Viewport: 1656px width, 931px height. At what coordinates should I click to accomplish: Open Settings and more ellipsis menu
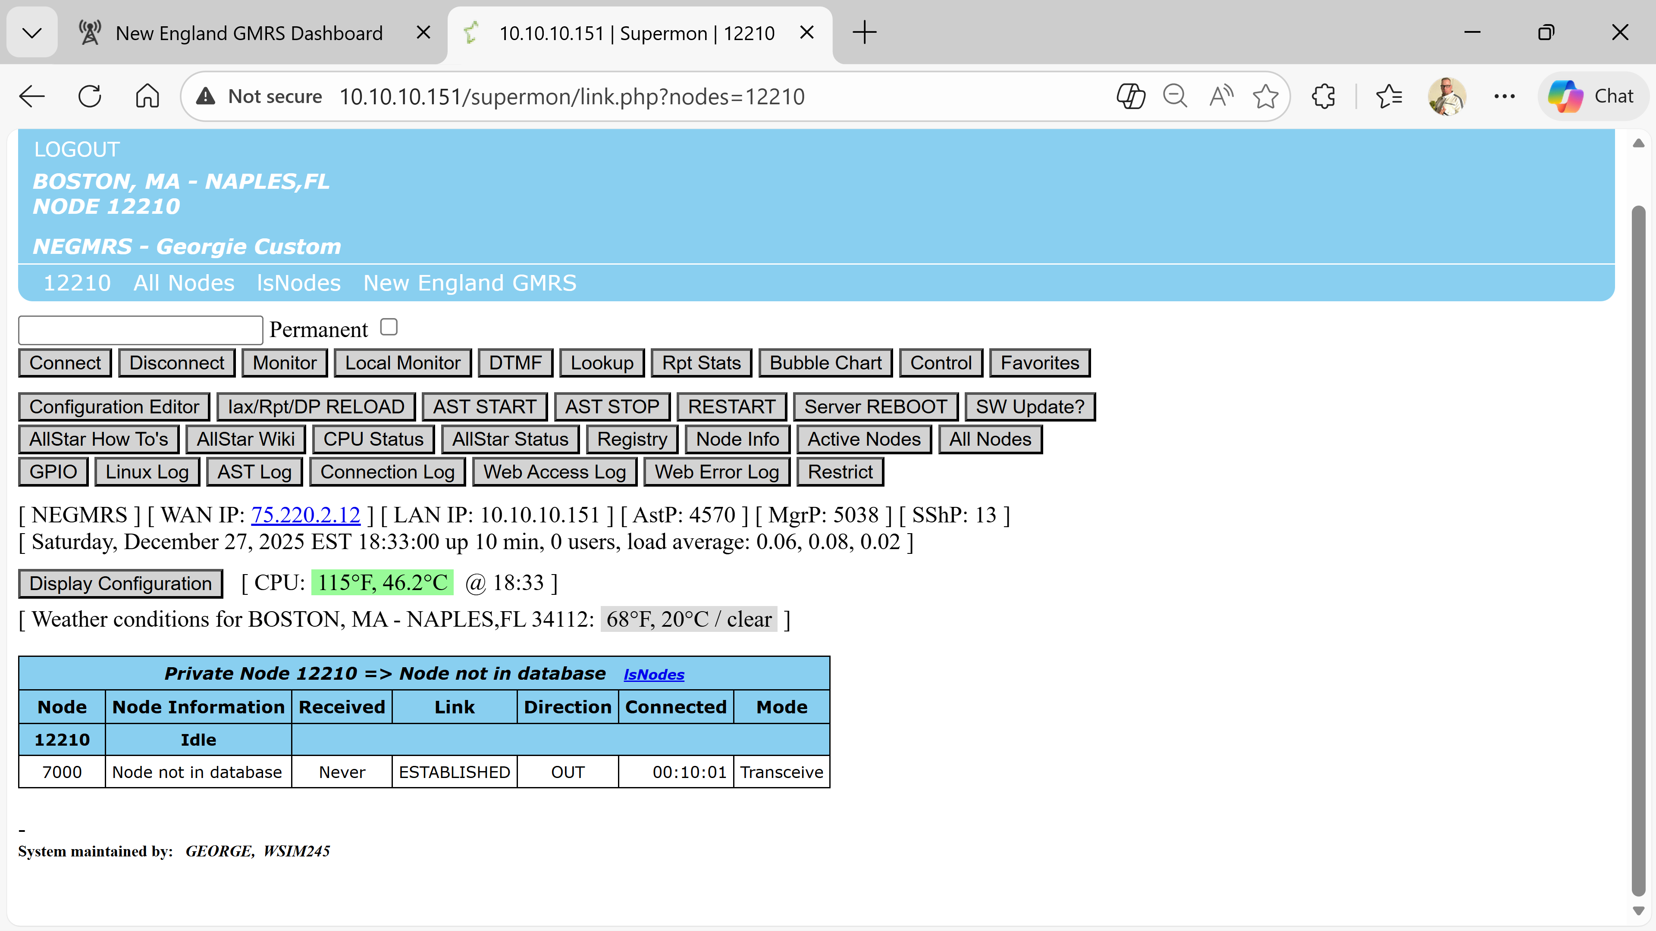(1504, 97)
